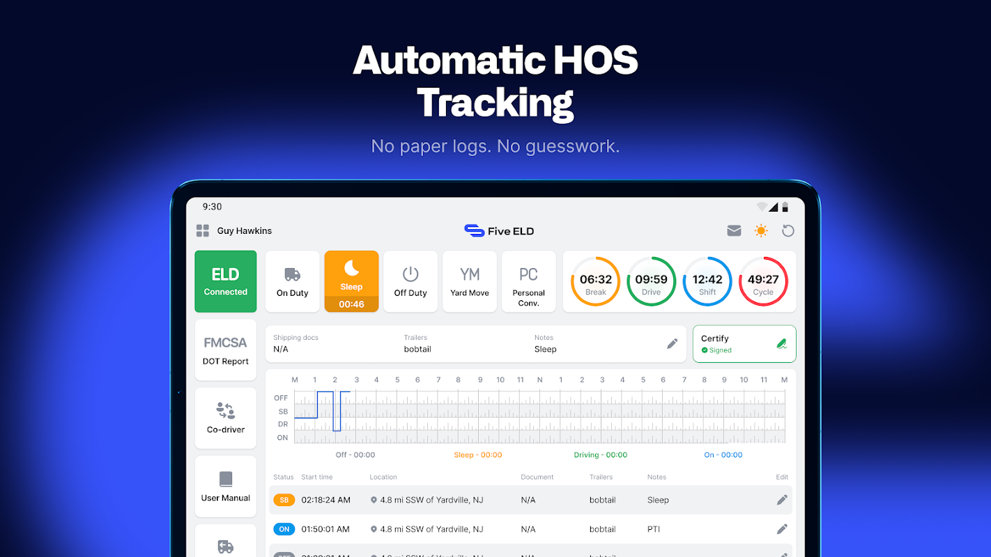Tap the refresh arrow icon
The width and height of the screenshot is (991, 557).
[788, 230]
